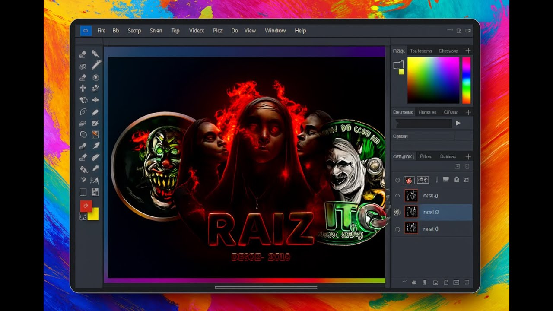Image resolution: width=553 pixels, height=311 pixels.
Task: Click the second framed thumbnail icon in layers toolbar
Action: 423,180
